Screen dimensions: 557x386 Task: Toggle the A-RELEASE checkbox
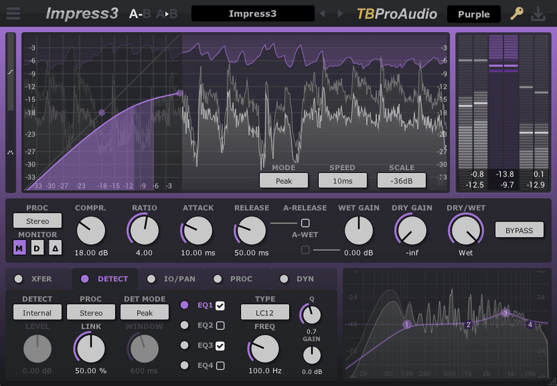305,223
